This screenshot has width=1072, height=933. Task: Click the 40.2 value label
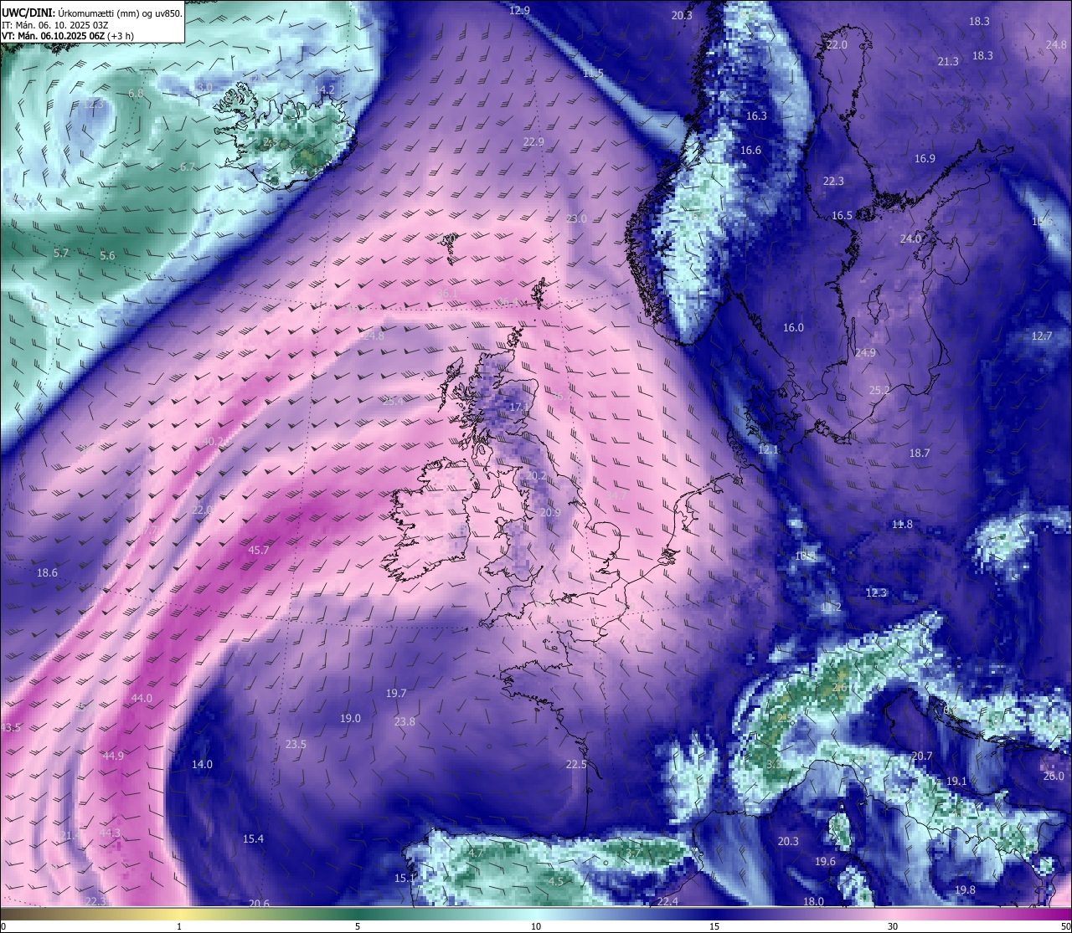(213, 442)
